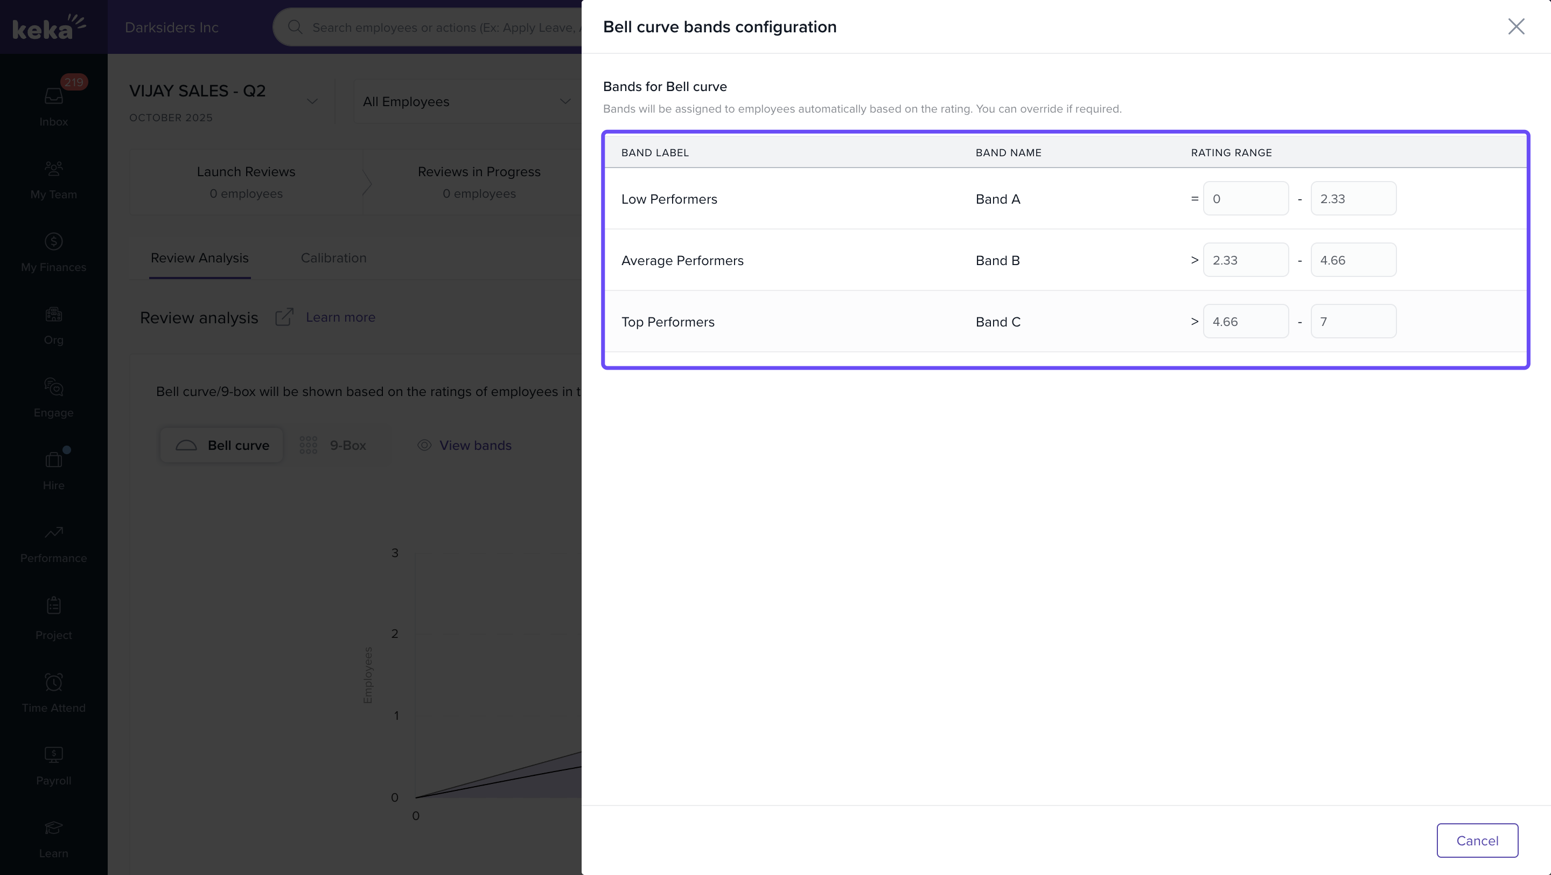The image size is (1551, 875).
Task: Switch to 9-Box view
Action: click(333, 446)
